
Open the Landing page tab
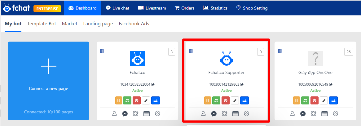pyautogui.click(x=98, y=24)
